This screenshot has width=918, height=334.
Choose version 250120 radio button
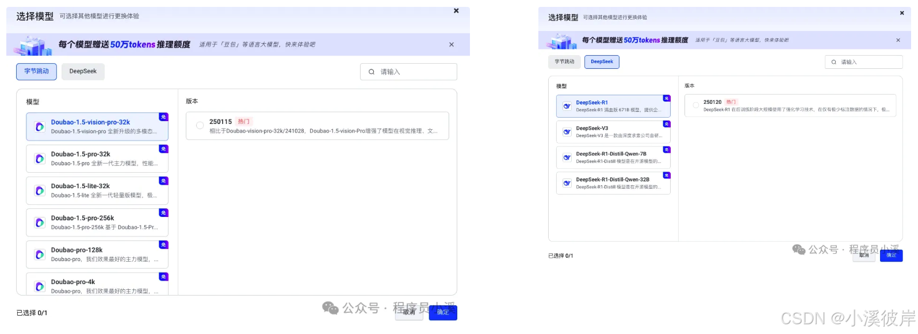695,106
